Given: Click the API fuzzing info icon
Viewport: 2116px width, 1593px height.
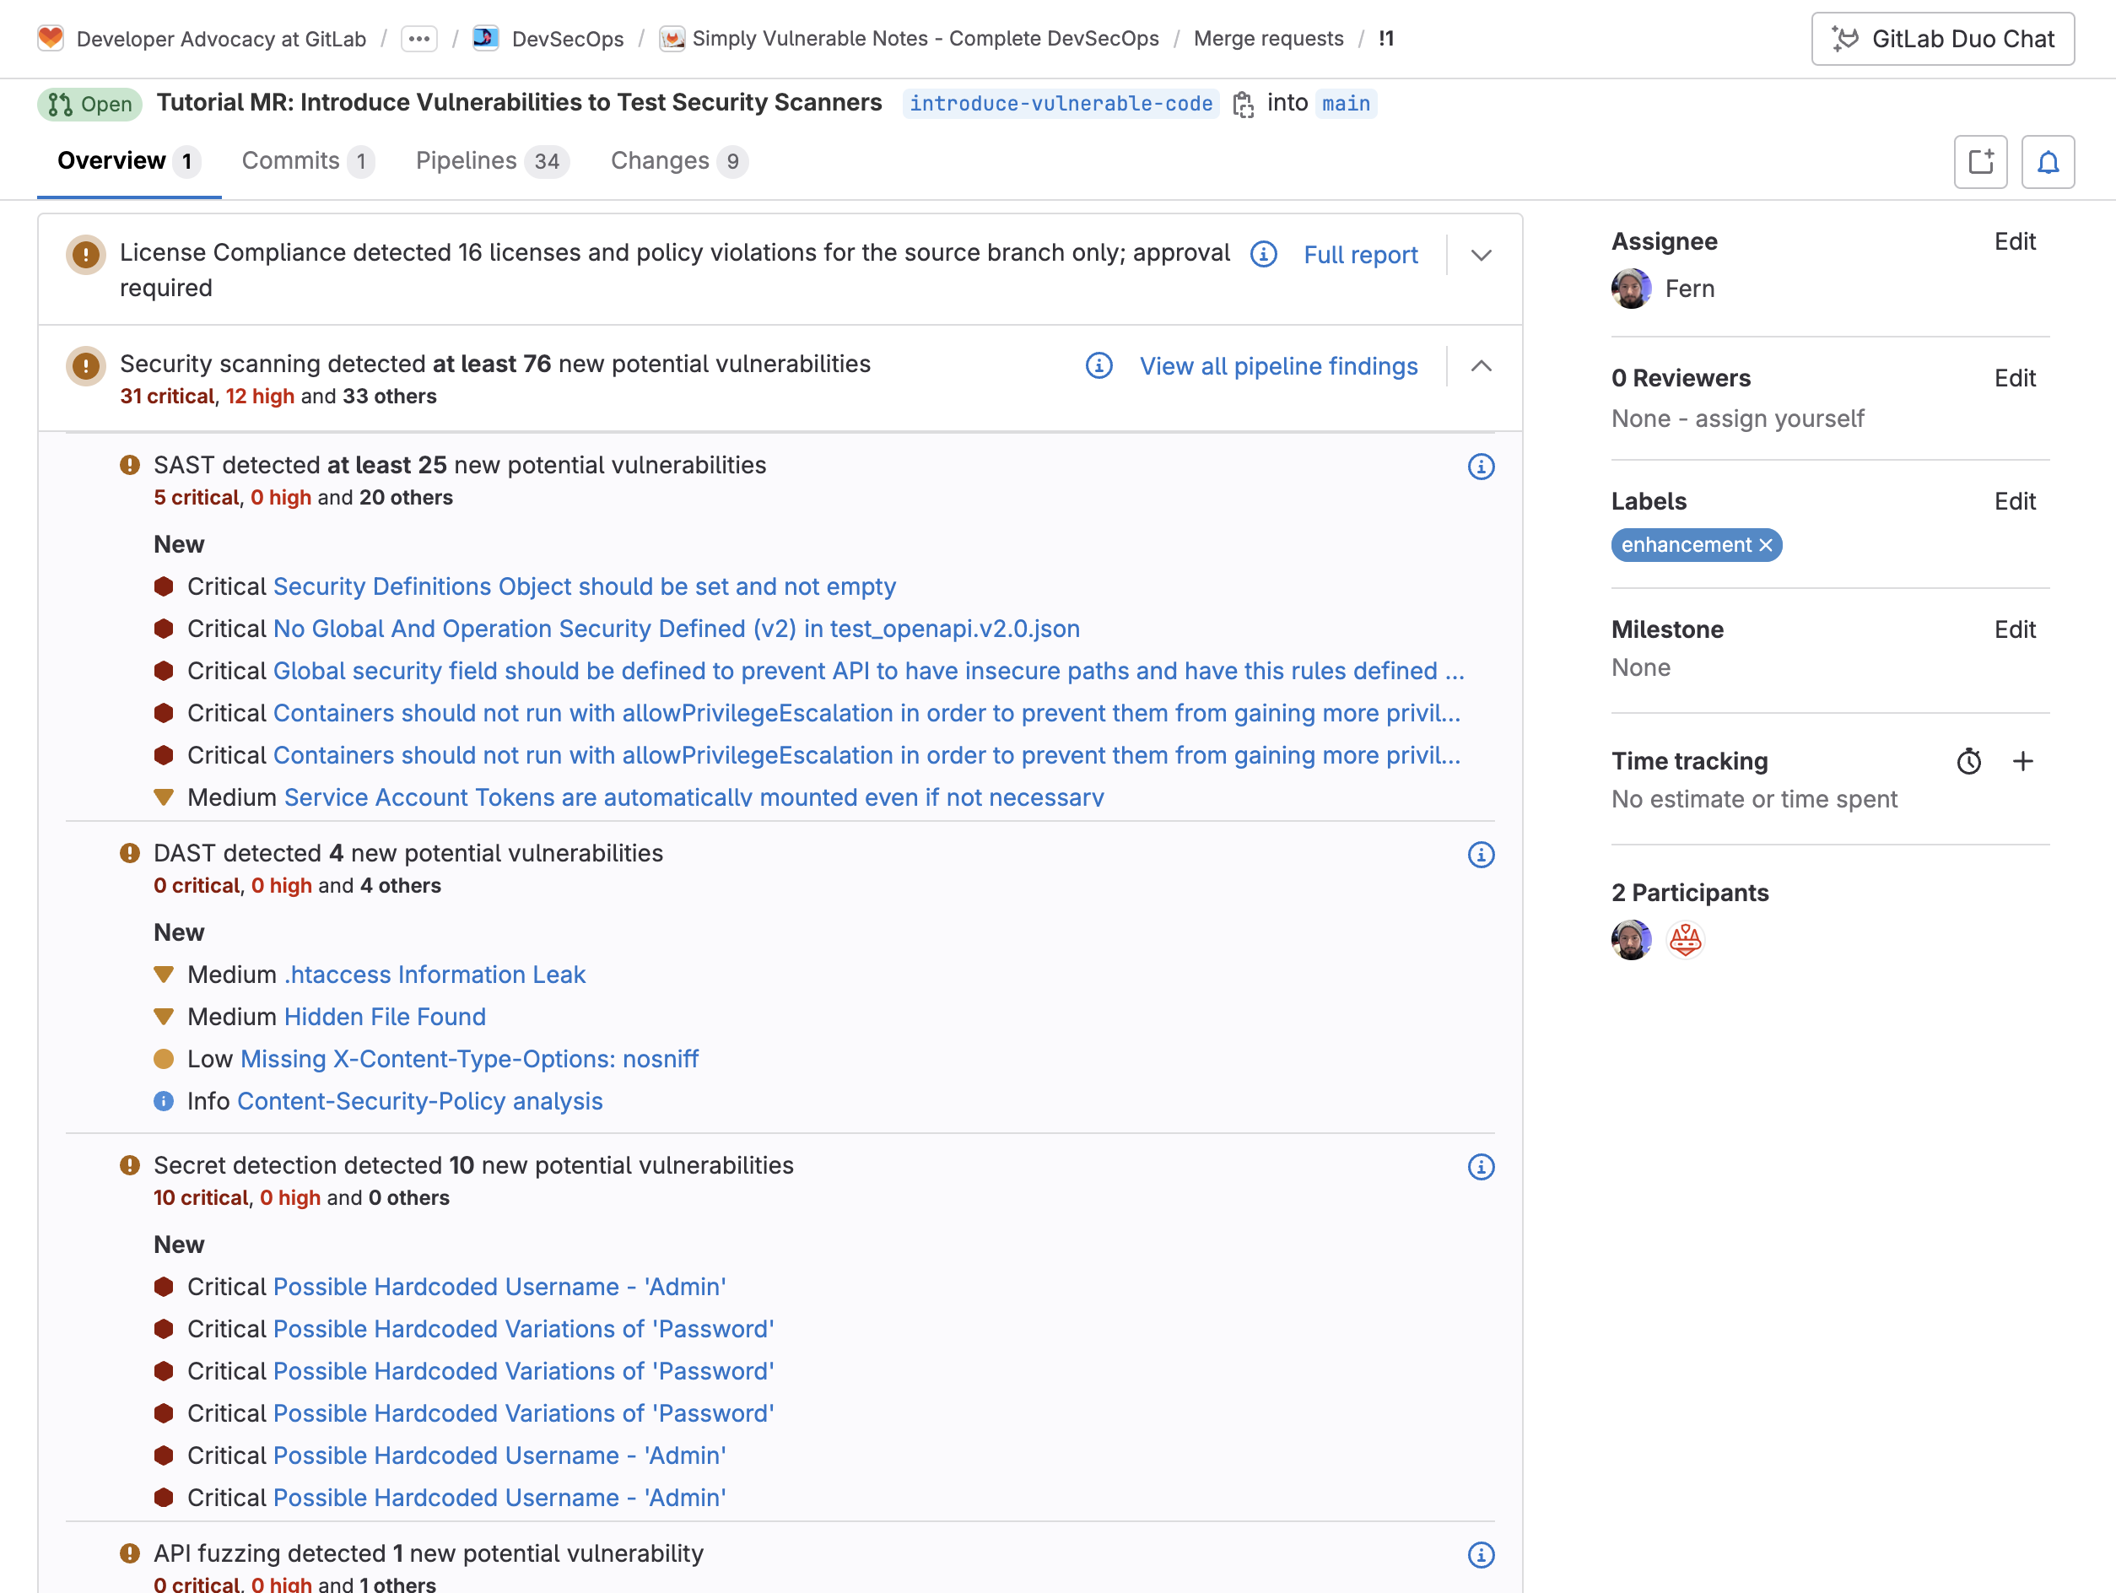Looking at the screenshot, I should pyautogui.click(x=1480, y=1556).
